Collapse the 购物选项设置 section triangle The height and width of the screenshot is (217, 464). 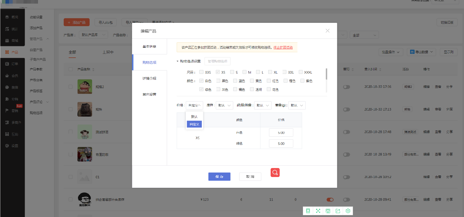click(178, 61)
